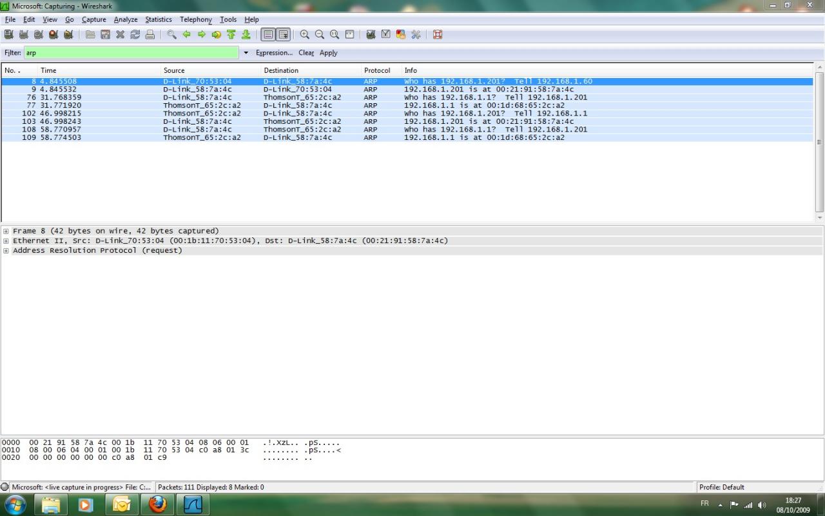This screenshot has width=825, height=516.
Task: Open the Windows Start menu
Action: coord(15,504)
